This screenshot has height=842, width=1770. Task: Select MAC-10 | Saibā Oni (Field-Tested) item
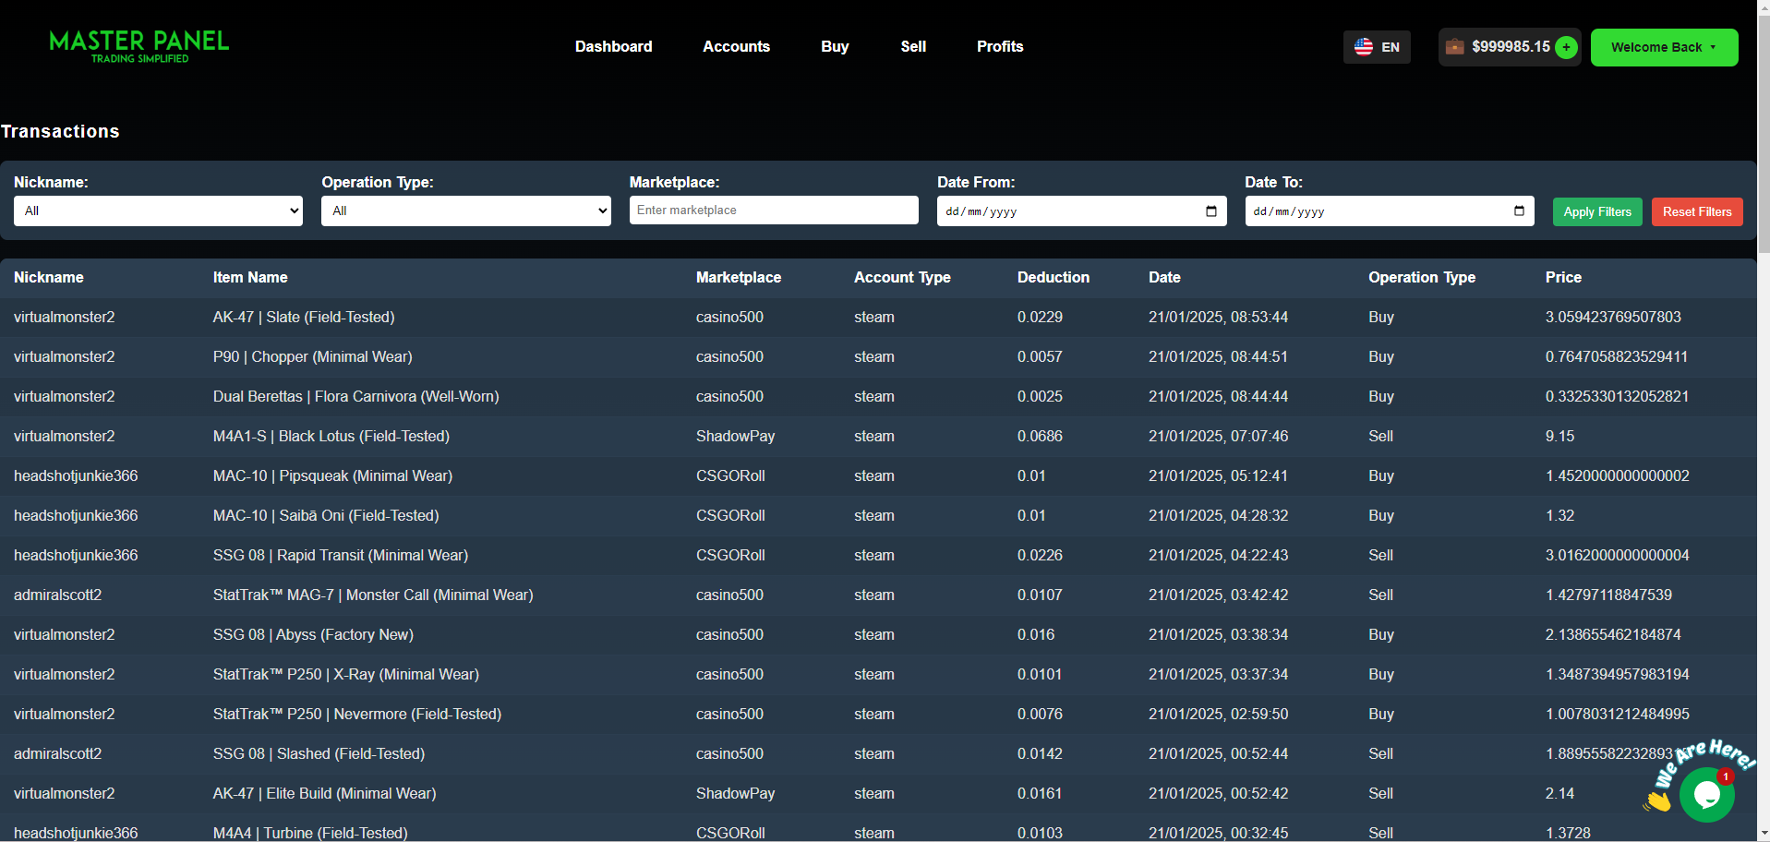pos(326,515)
